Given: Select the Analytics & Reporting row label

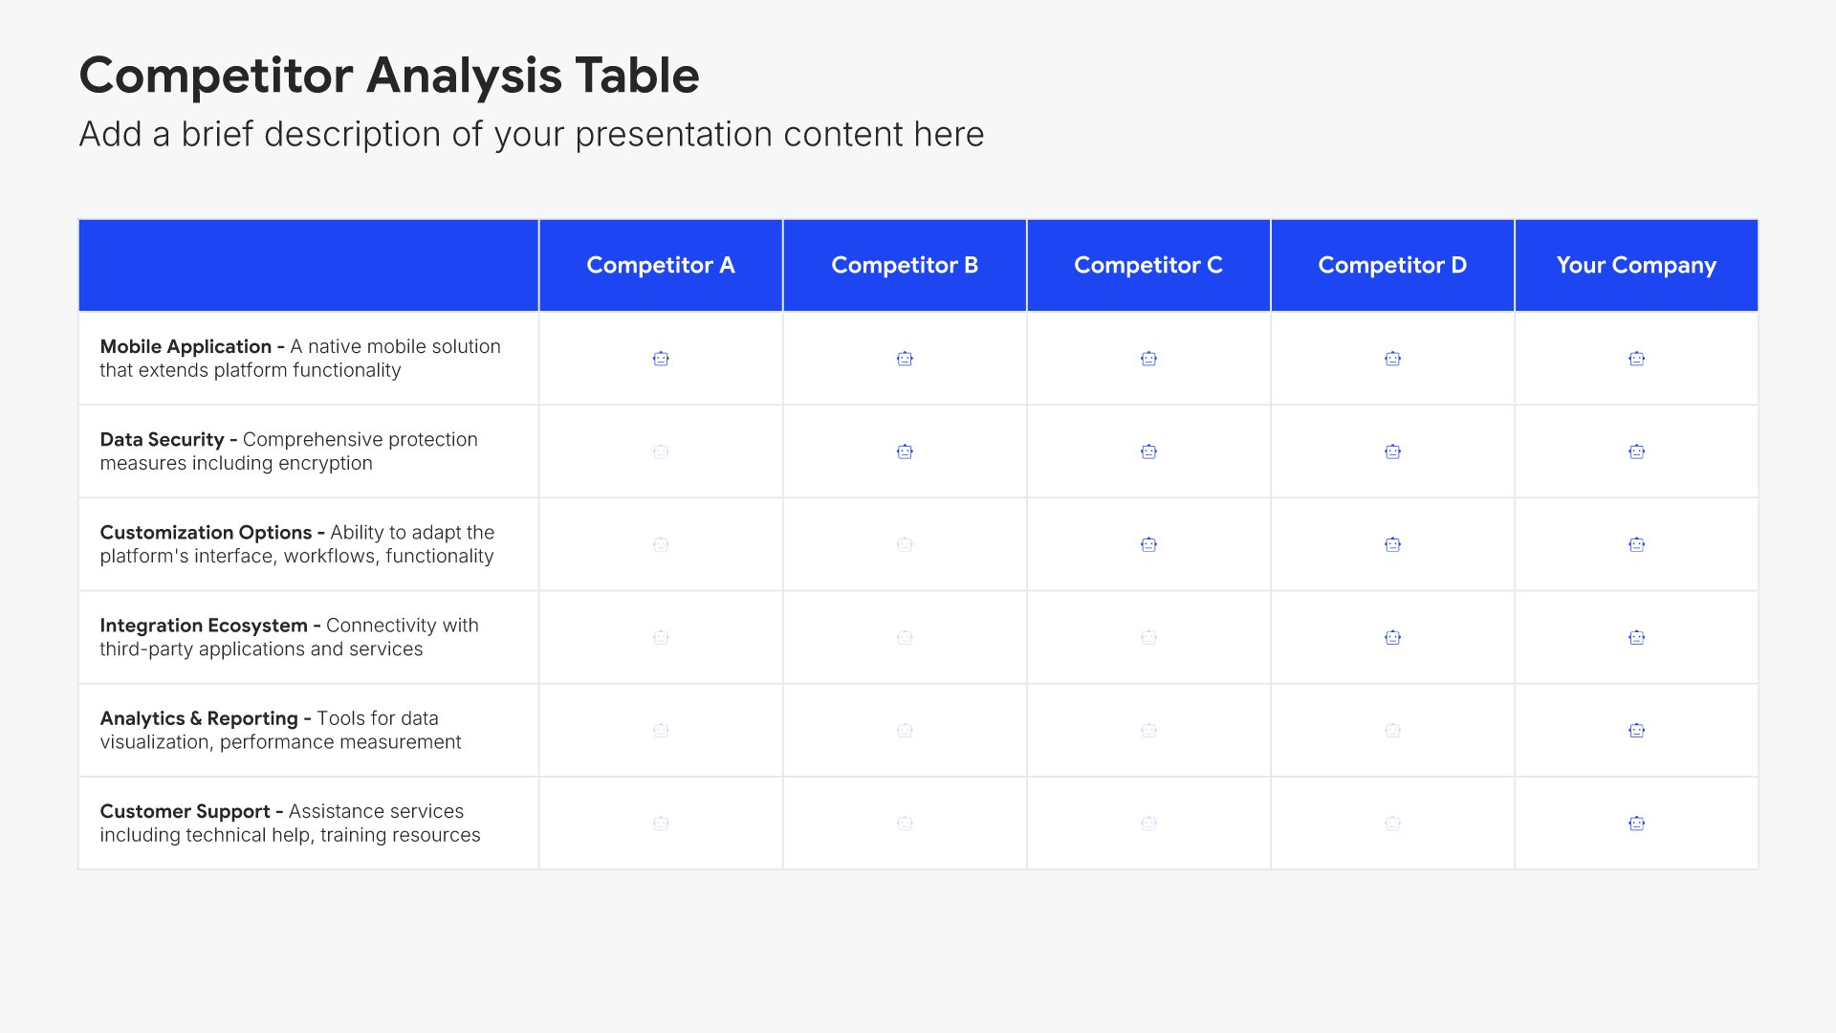Looking at the screenshot, I should click(x=280, y=730).
